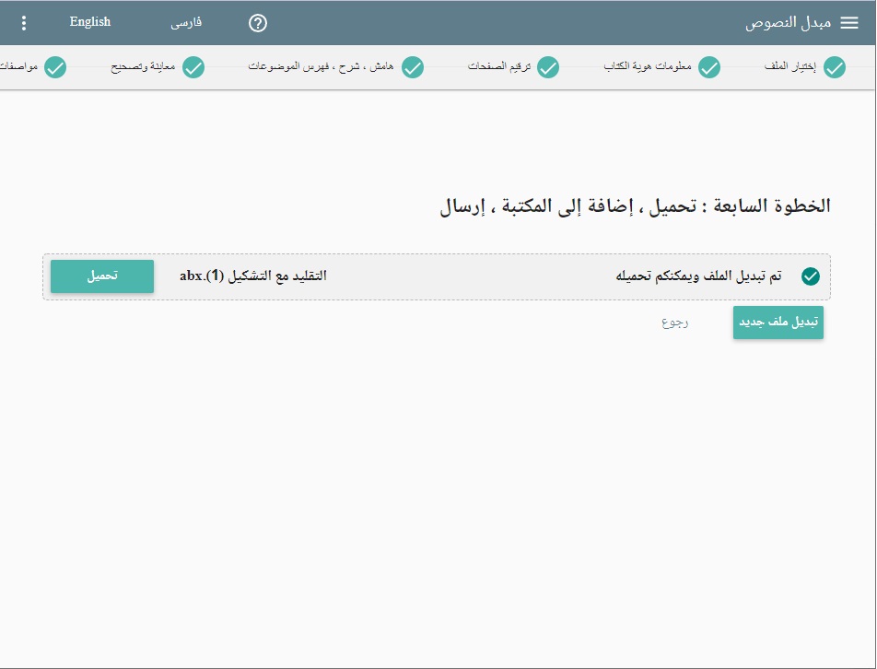Open the three-dot more options menu

point(24,23)
